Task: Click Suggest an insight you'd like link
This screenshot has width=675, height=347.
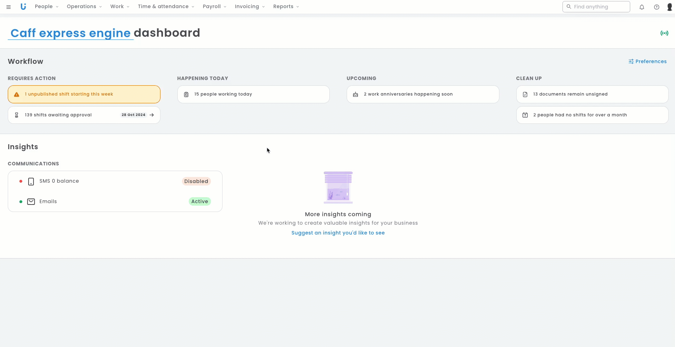Action: click(338, 233)
